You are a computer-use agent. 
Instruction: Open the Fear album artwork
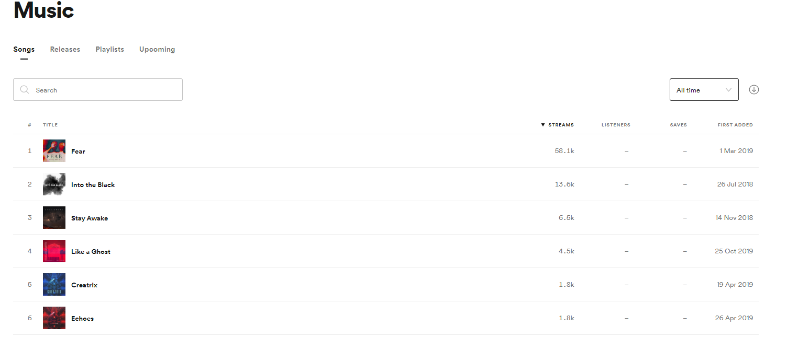54,150
